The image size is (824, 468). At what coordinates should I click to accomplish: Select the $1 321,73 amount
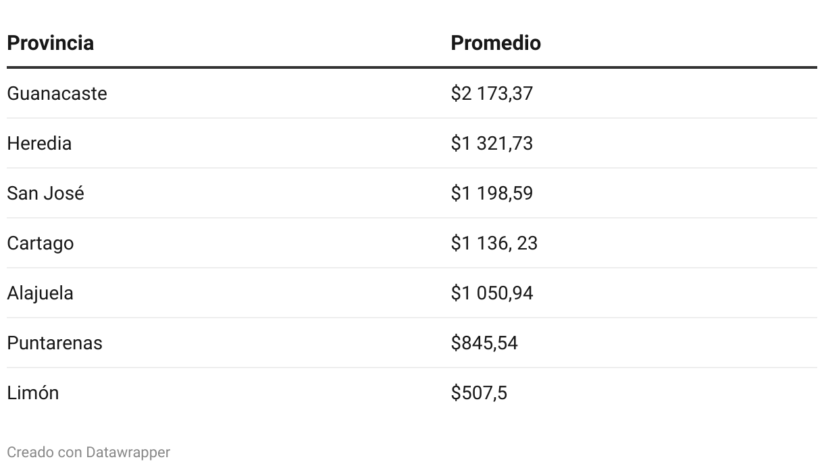tap(492, 143)
